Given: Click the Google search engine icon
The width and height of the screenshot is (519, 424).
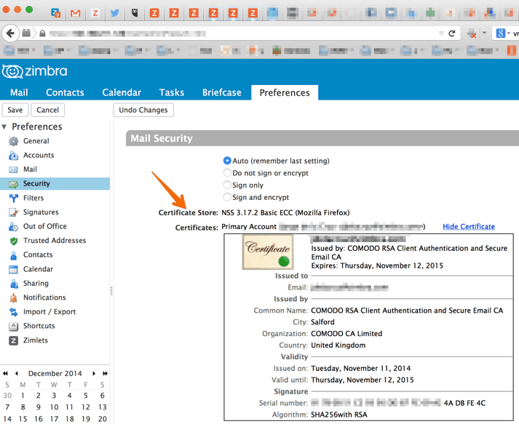Looking at the screenshot, I should pos(500,33).
